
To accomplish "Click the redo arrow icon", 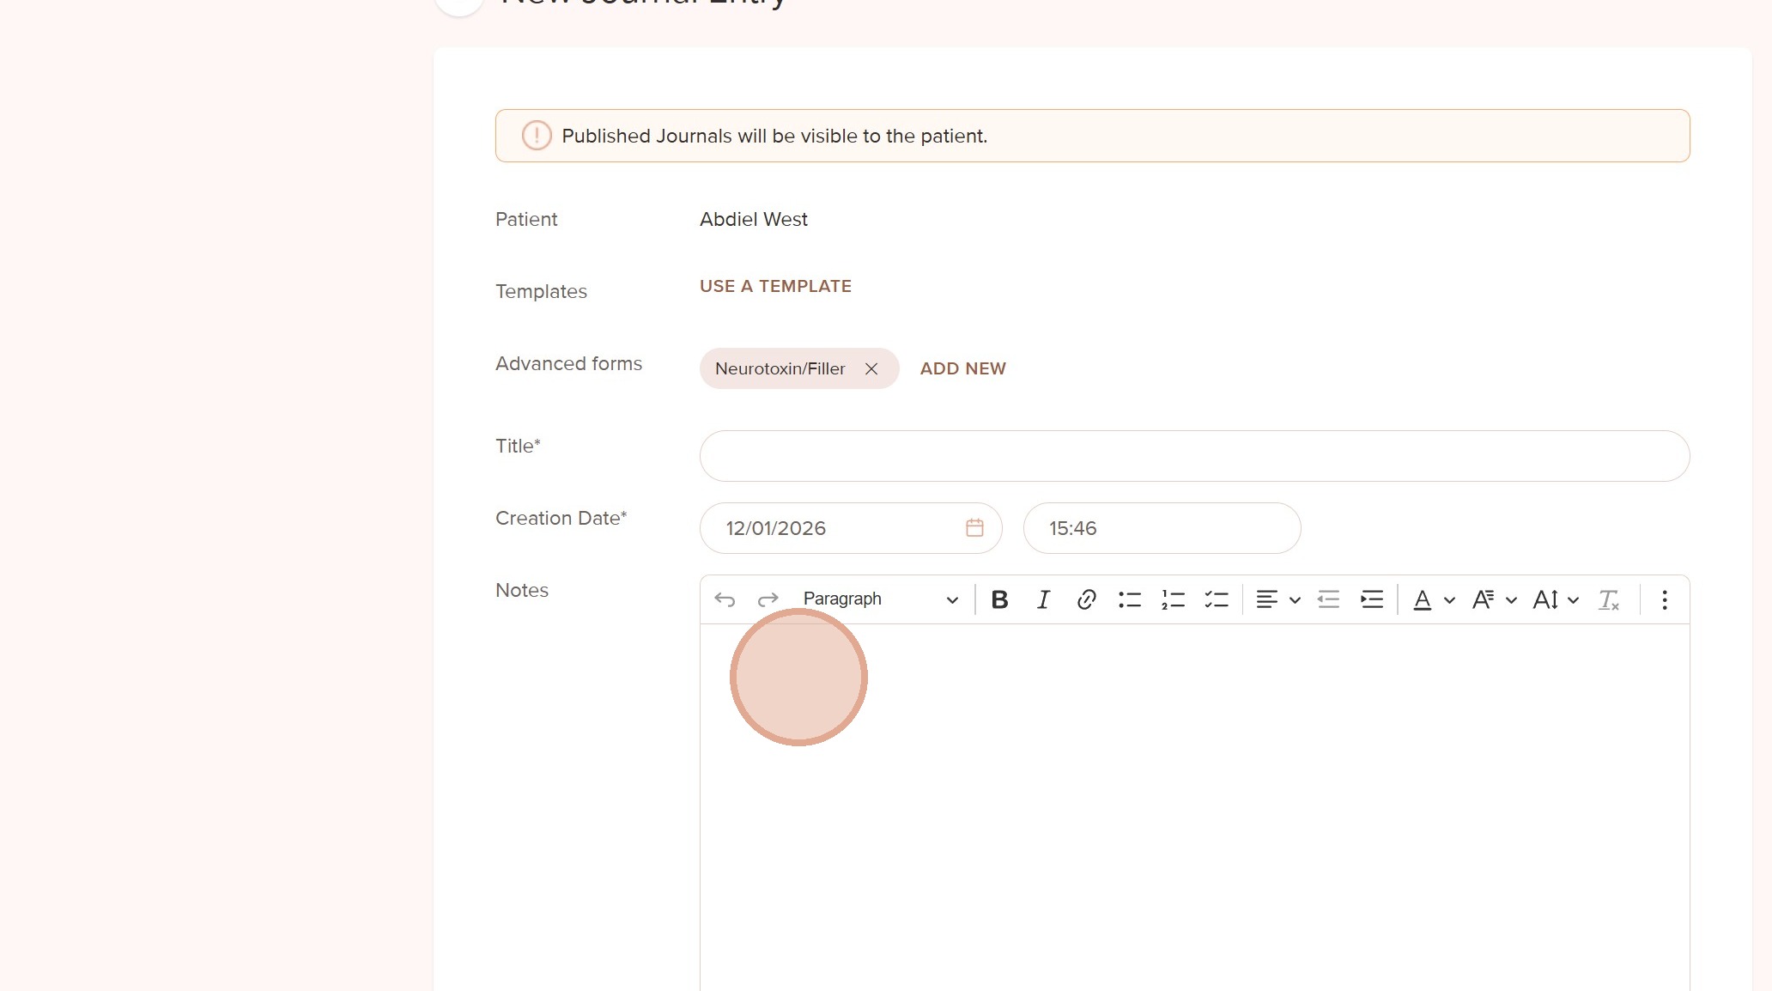I will (x=768, y=599).
